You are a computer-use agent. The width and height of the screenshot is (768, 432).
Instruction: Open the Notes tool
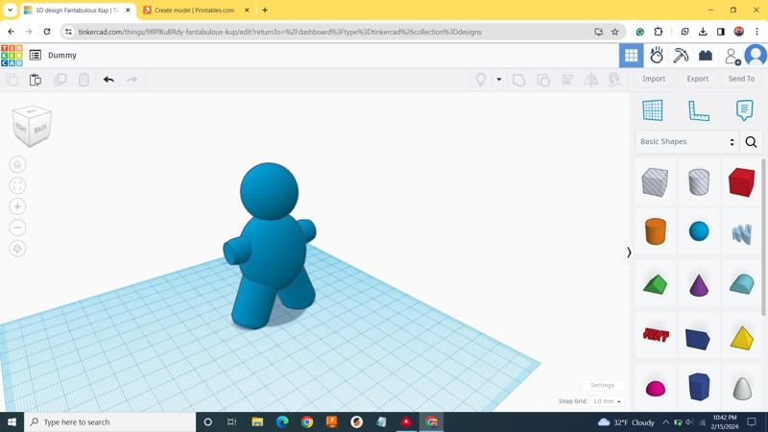744,110
